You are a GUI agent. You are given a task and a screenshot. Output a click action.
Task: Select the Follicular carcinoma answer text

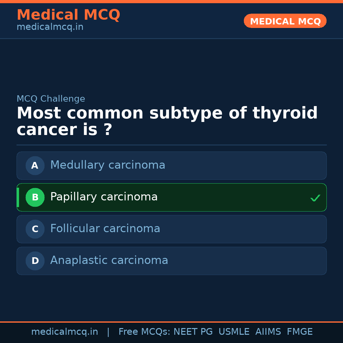105,229
